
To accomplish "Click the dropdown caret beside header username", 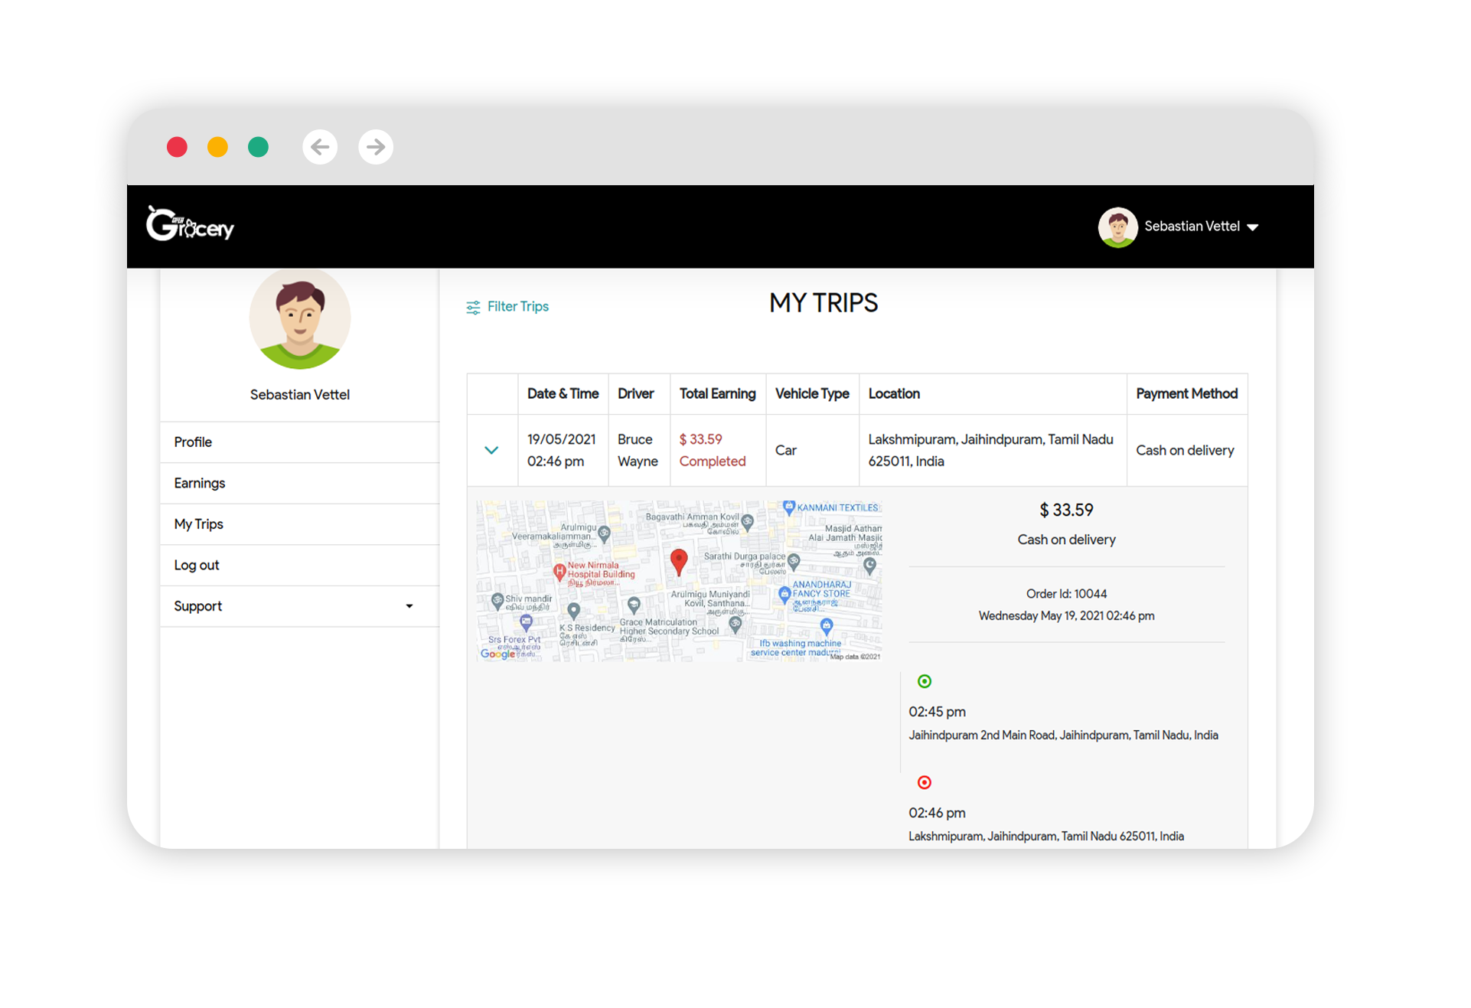I will [x=1253, y=227].
